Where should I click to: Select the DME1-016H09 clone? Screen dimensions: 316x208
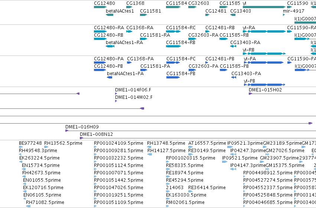click(x=190, y=131)
